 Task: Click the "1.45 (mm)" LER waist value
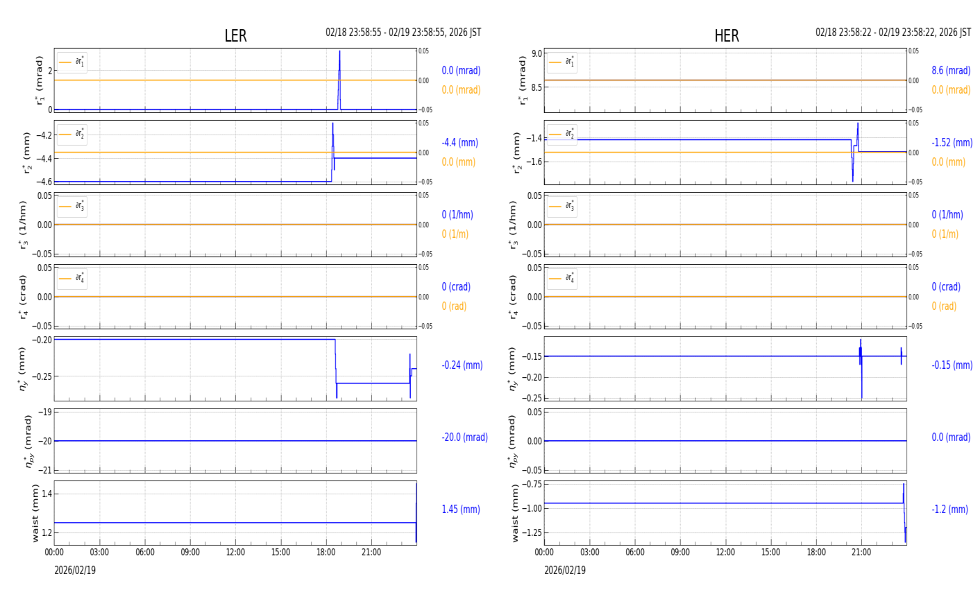461,510
